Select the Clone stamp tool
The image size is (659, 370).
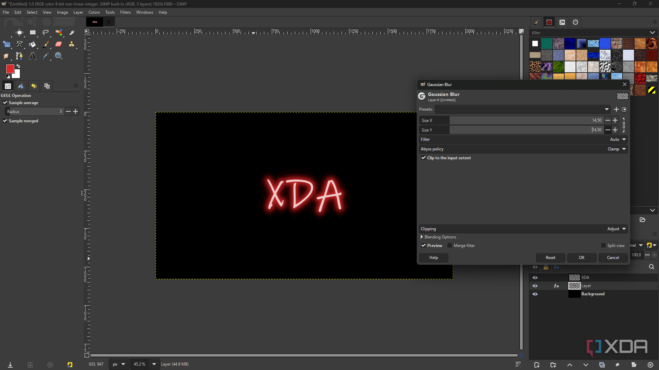click(x=72, y=44)
